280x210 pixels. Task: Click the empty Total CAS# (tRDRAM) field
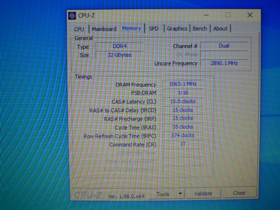pyautogui.click(x=183, y=161)
